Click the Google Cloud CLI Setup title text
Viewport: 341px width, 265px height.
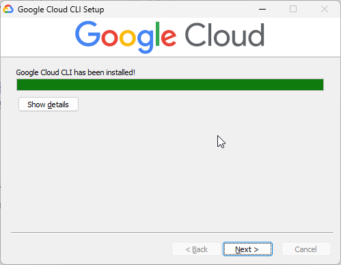point(61,10)
